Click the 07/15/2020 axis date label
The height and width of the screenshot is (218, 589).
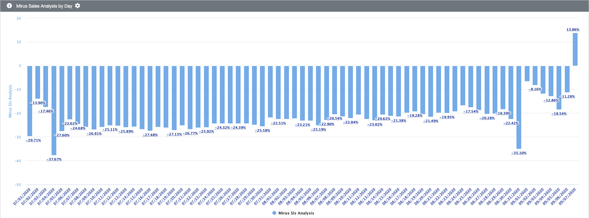pyautogui.click(x=134, y=196)
